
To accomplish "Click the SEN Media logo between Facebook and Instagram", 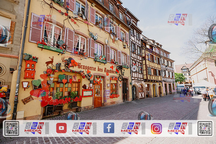I will coord(133,128).
